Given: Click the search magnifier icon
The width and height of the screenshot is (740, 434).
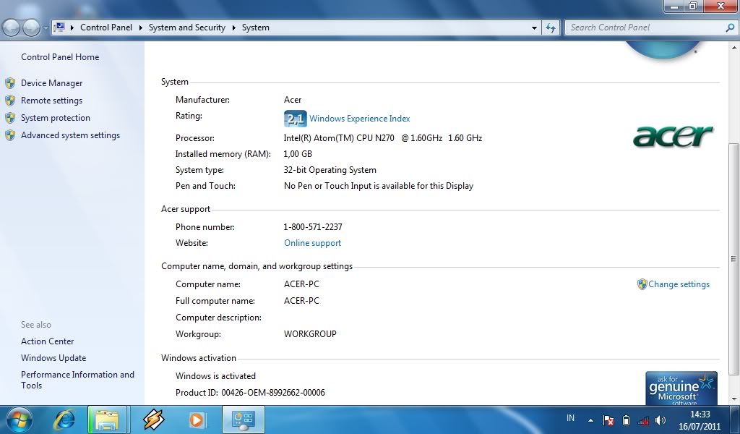Looking at the screenshot, I should pyautogui.click(x=730, y=28).
